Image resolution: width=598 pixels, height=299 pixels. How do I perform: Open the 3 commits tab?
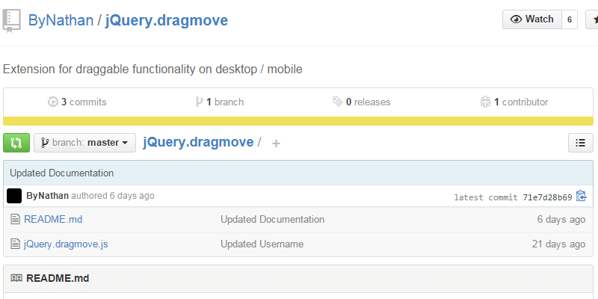tap(77, 102)
